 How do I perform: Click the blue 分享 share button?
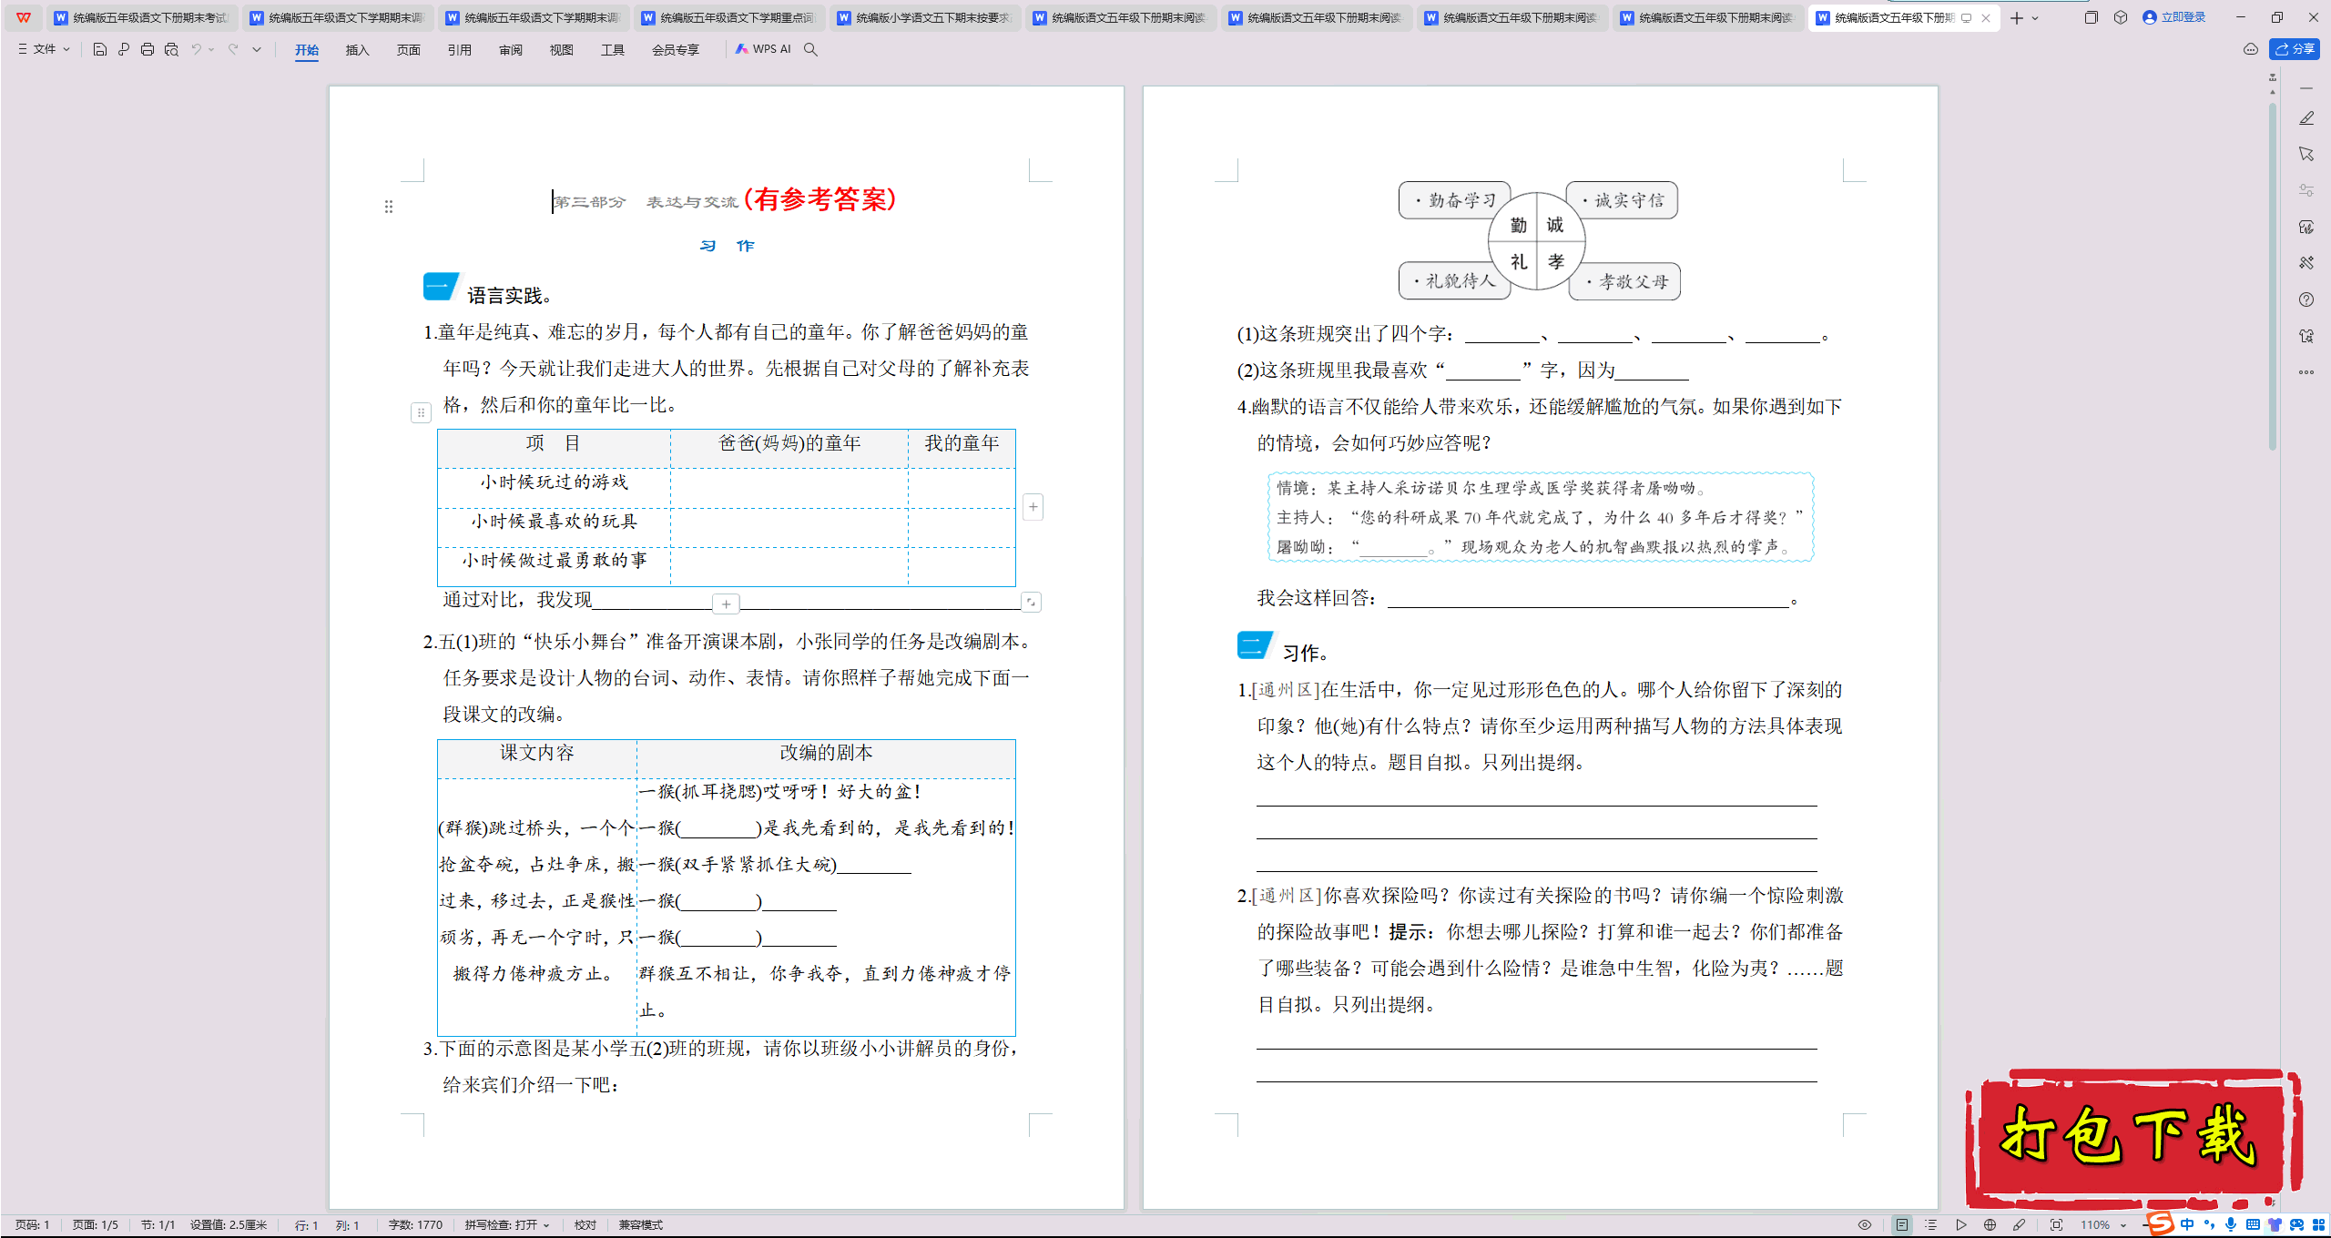(x=2295, y=49)
